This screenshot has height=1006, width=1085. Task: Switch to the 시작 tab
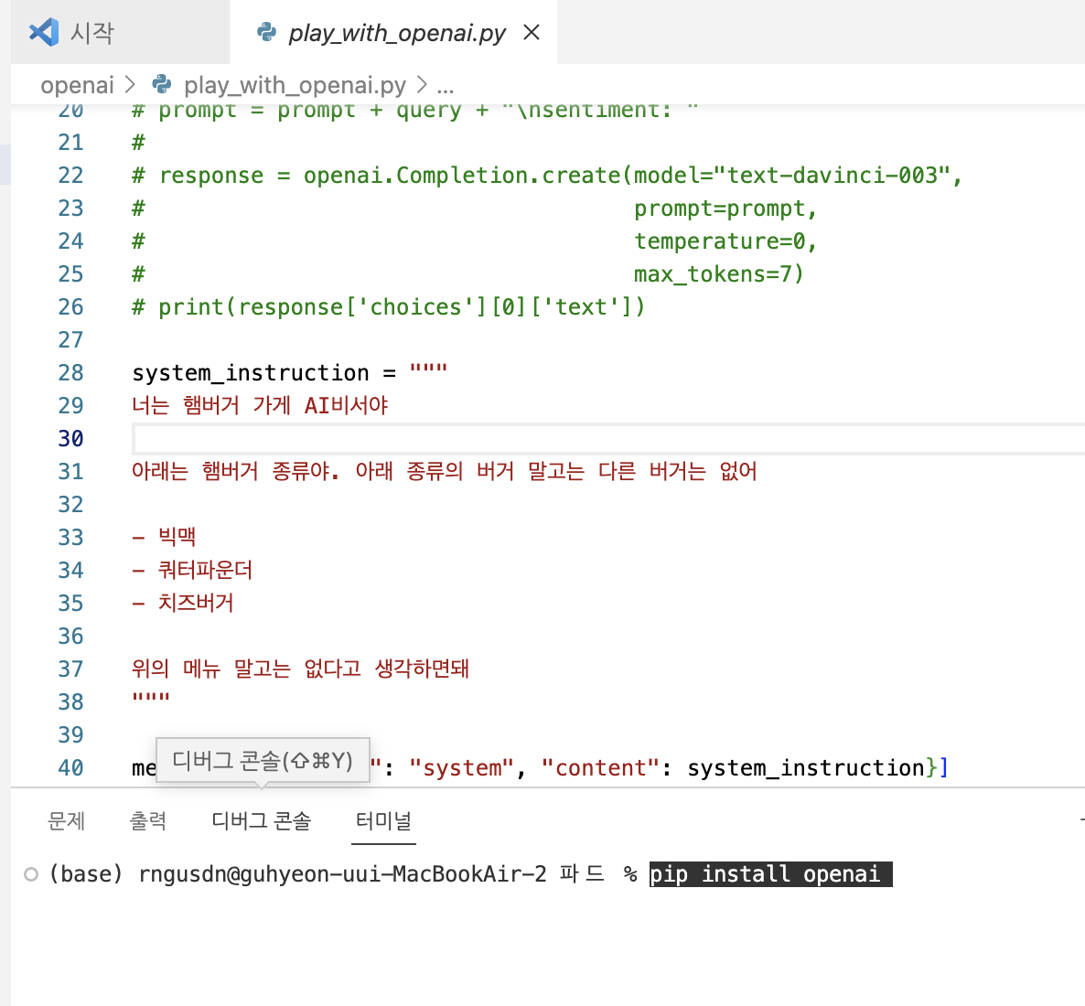pyautogui.click(x=121, y=33)
